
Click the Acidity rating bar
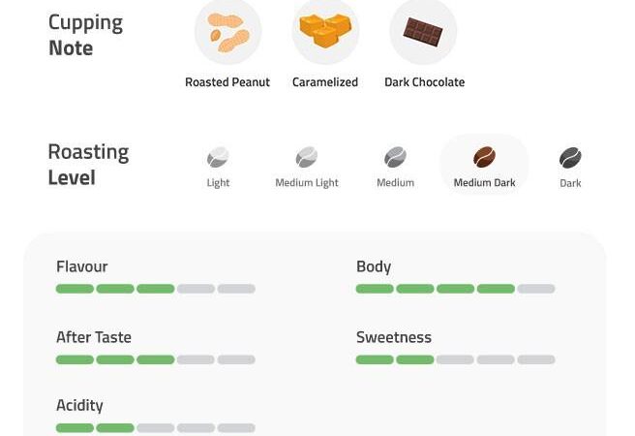[x=155, y=427]
